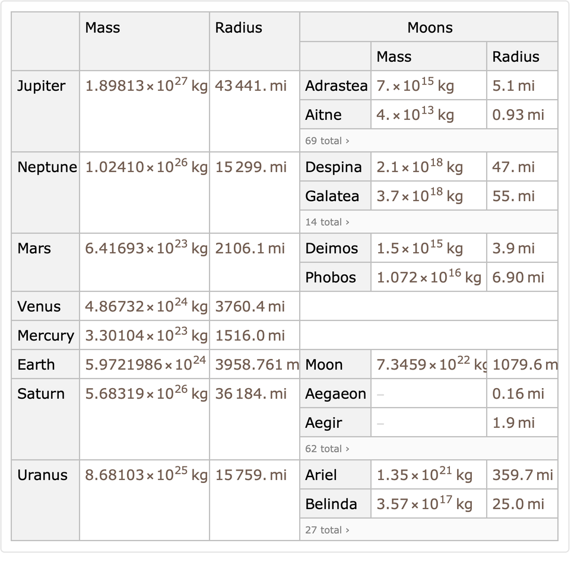The width and height of the screenshot is (571, 572).
Task: Expand Uranus's "27 total" moons list
Action: [x=327, y=530]
